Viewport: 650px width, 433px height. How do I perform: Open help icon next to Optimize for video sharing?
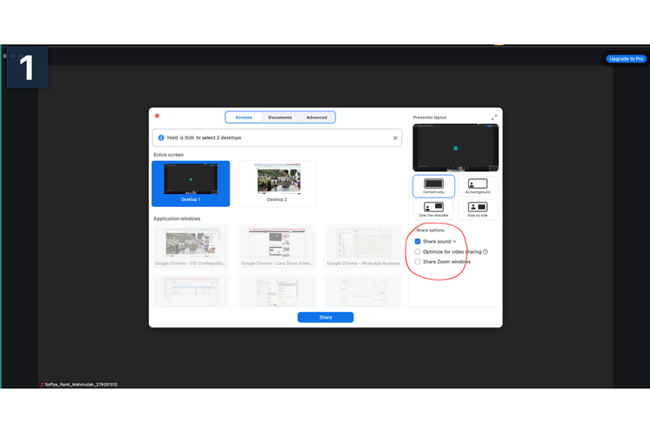point(485,251)
